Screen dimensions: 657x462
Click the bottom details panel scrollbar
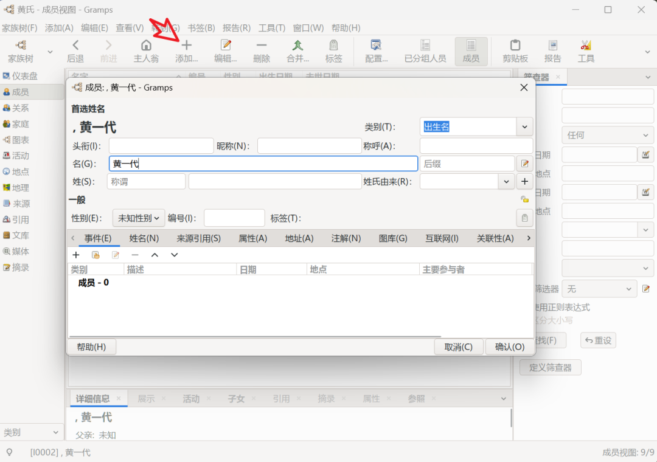pos(511,418)
